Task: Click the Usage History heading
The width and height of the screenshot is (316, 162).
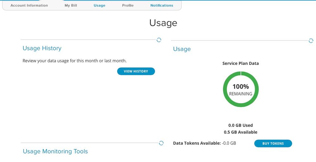Action: (x=42, y=48)
